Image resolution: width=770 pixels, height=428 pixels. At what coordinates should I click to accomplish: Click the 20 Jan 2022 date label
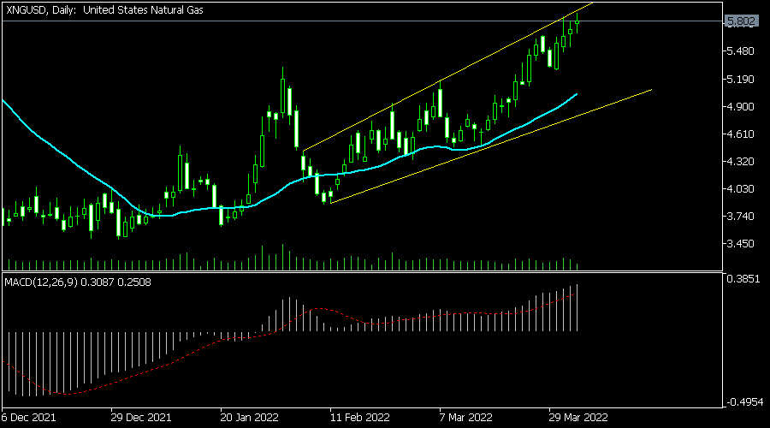point(250,418)
